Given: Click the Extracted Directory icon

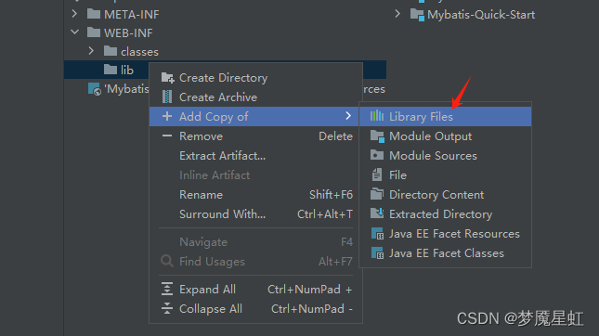Looking at the screenshot, I should tap(377, 213).
